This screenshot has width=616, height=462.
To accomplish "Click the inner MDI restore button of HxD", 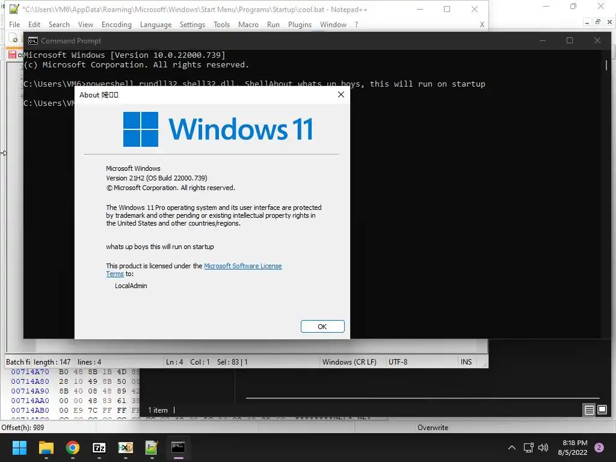I will (x=597, y=22).
